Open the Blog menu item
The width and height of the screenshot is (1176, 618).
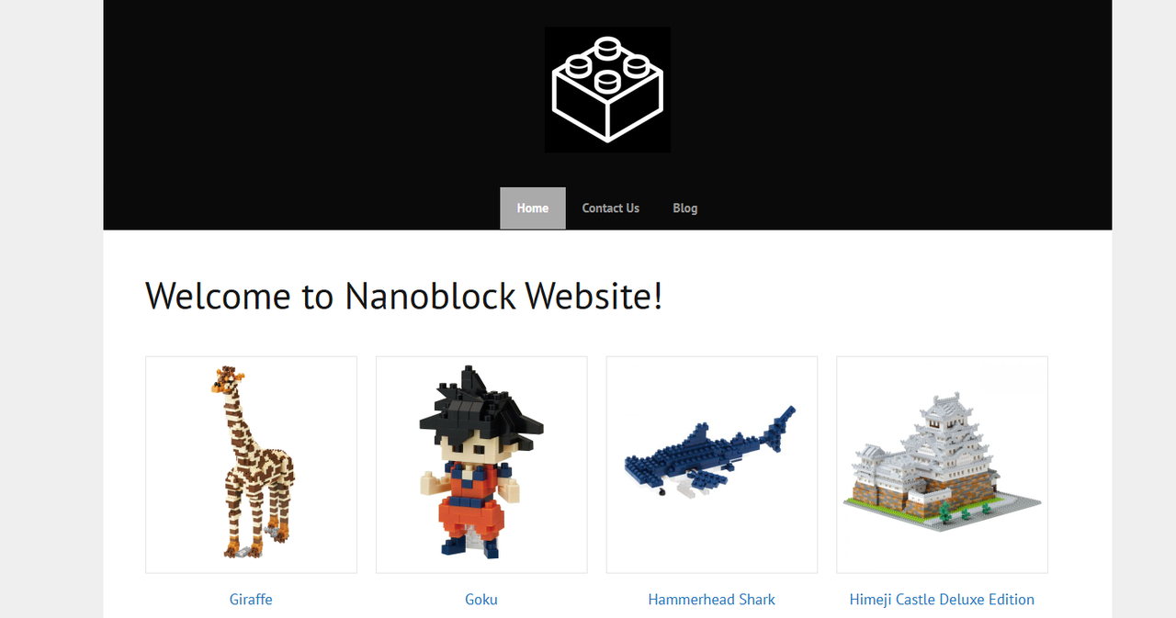pyautogui.click(x=685, y=208)
